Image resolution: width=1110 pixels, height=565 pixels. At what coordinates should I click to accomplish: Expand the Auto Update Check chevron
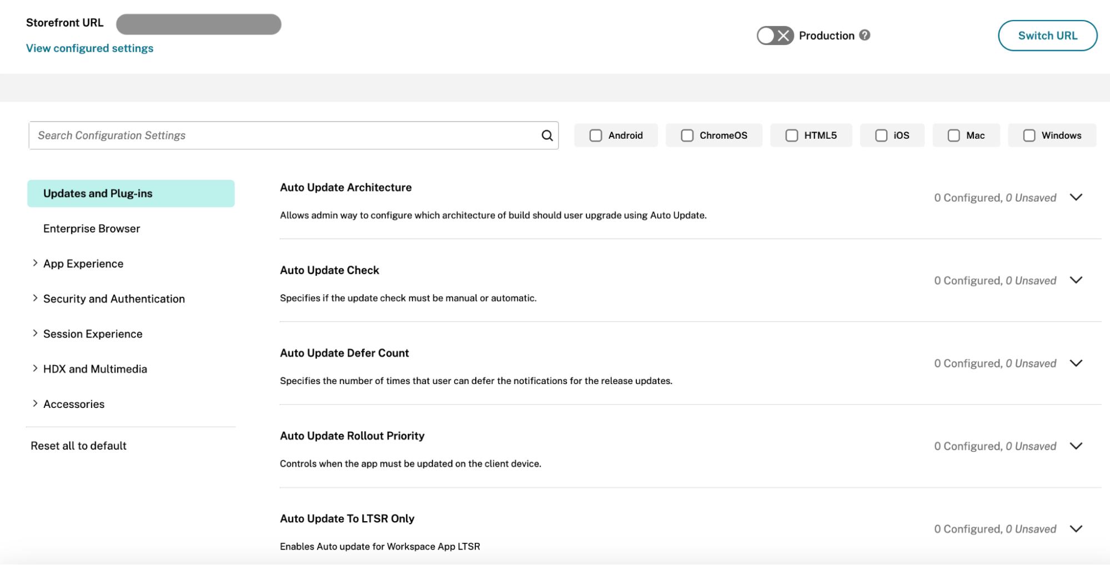coord(1076,280)
